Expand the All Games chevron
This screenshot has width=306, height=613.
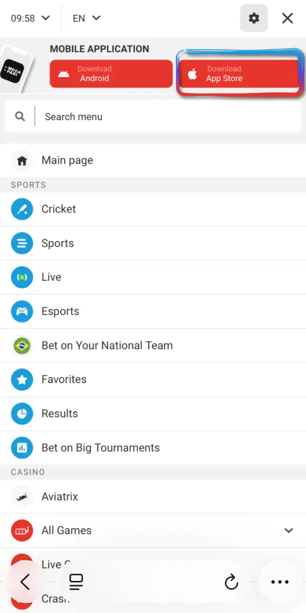289,531
